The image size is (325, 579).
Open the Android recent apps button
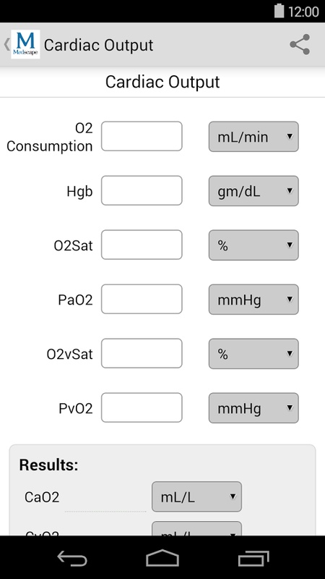click(253, 557)
